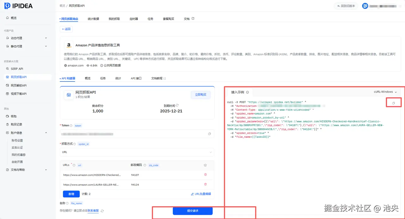Click the Amazon logo thumbnail
405x219 pixels.
click(x=69, y=45)
